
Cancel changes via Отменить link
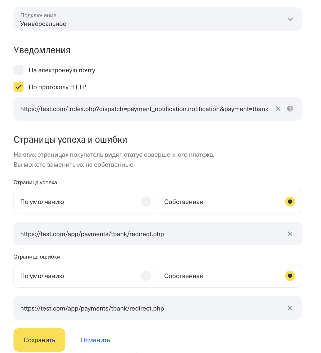[x=95, y=340]
